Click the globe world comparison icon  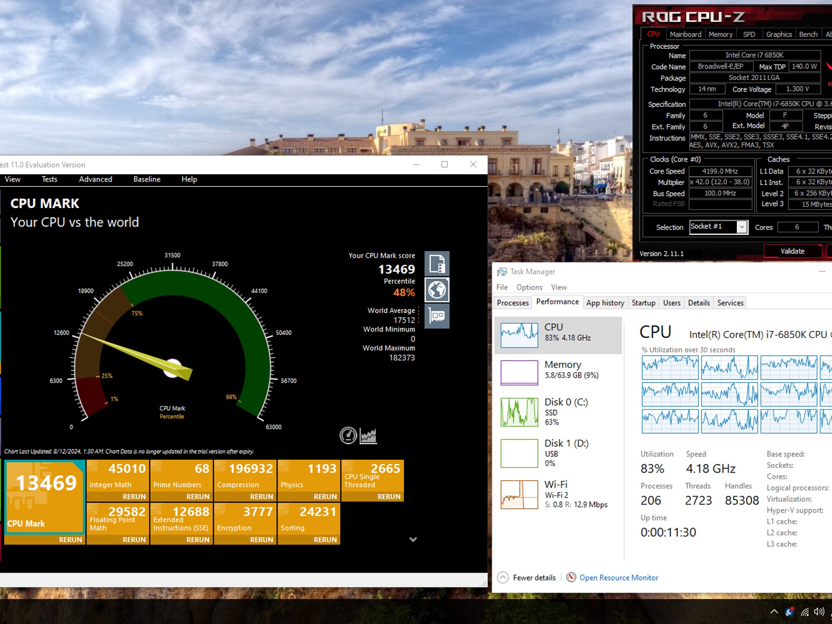pyautogui.click(x=437, y=290)
